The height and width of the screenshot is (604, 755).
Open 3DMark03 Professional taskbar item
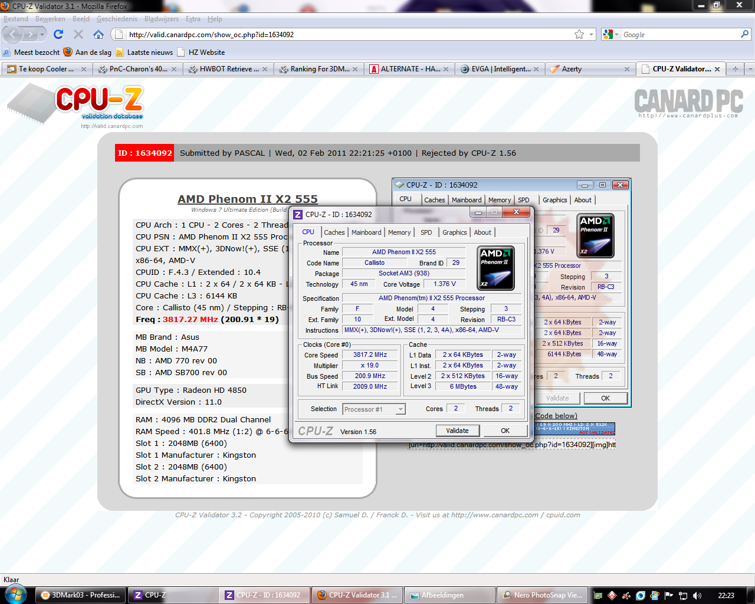(81, 595)
